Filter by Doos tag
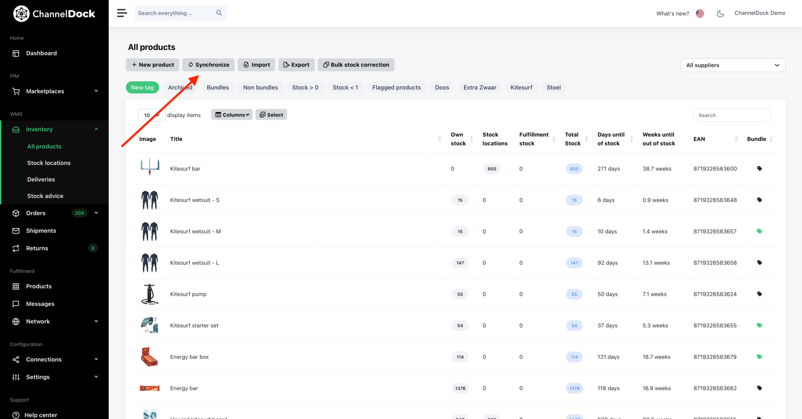Screen dimensions: 802x419 click(442, 87)
